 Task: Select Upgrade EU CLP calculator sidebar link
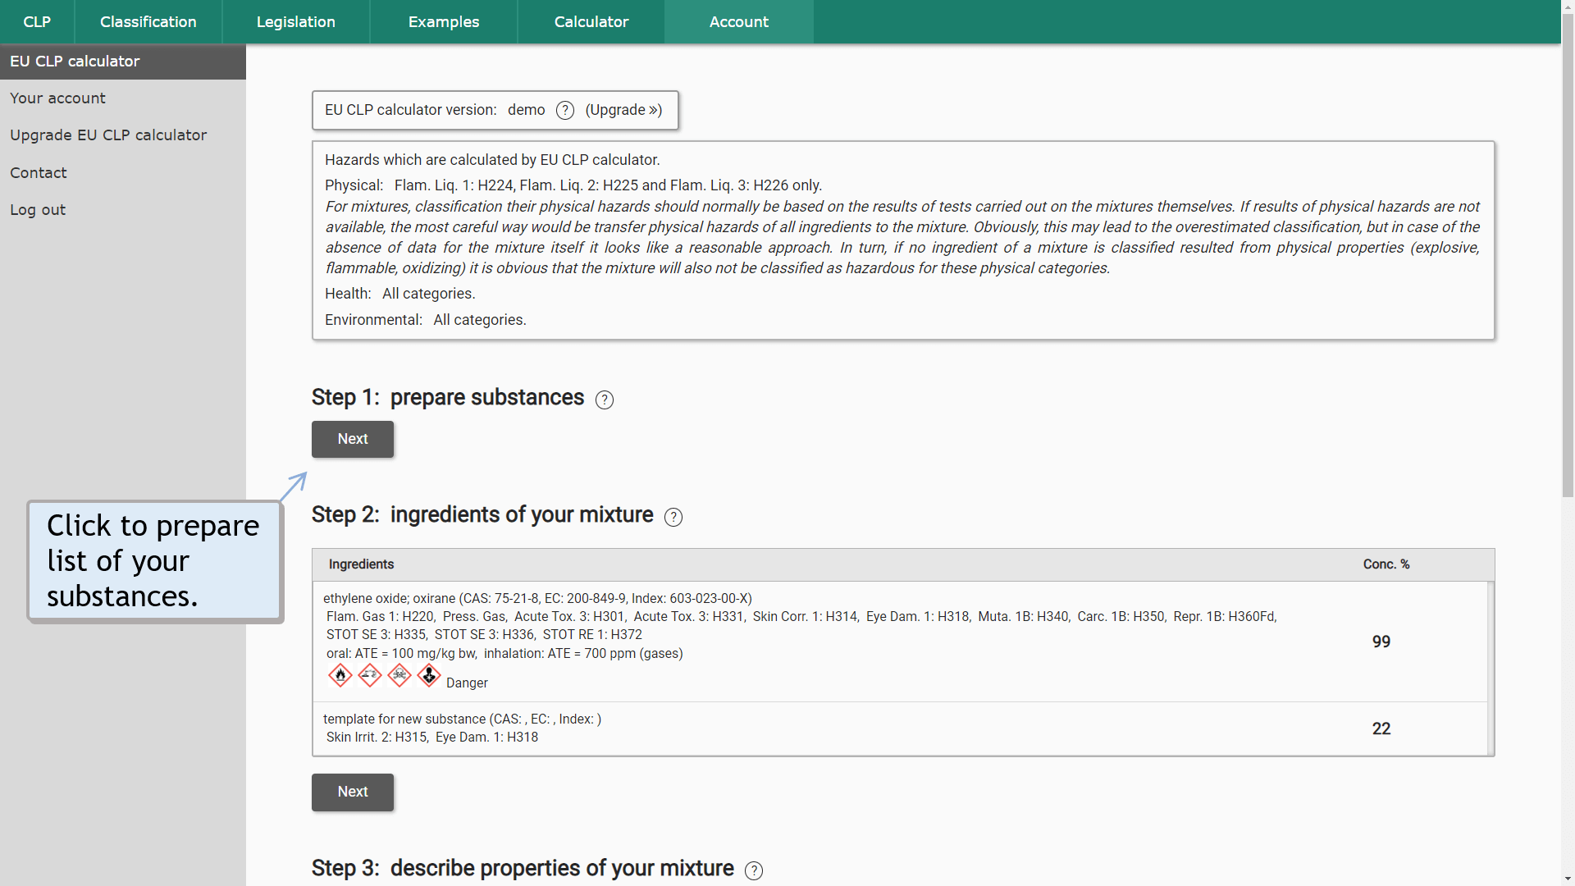tap(108, 135)
